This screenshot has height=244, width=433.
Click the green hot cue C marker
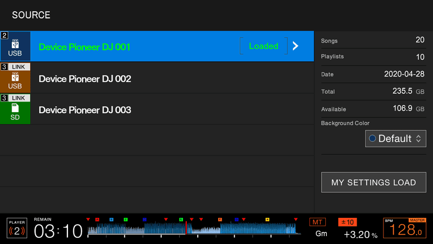(126, 219)
